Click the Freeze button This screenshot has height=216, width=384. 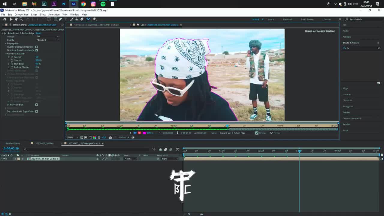point(275,133)
